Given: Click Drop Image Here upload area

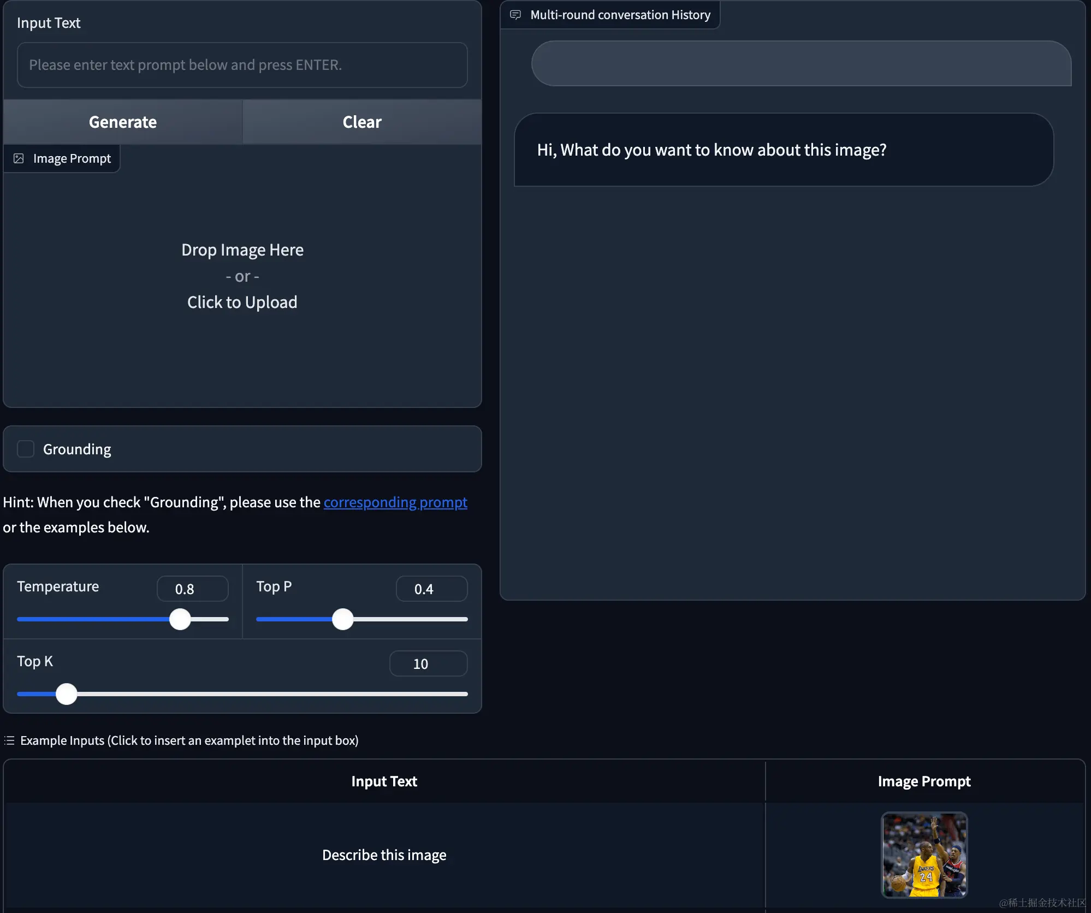Looking at the screenshot, I should [x=242, y=276].
